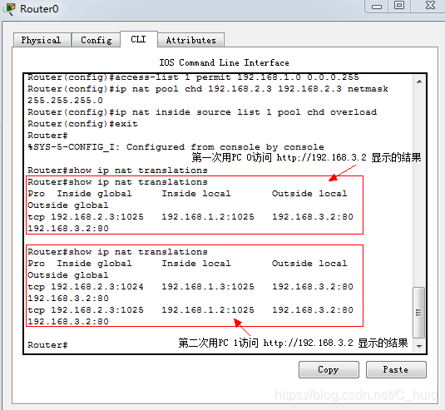Minimize the Router0 window

coord(377,7)
